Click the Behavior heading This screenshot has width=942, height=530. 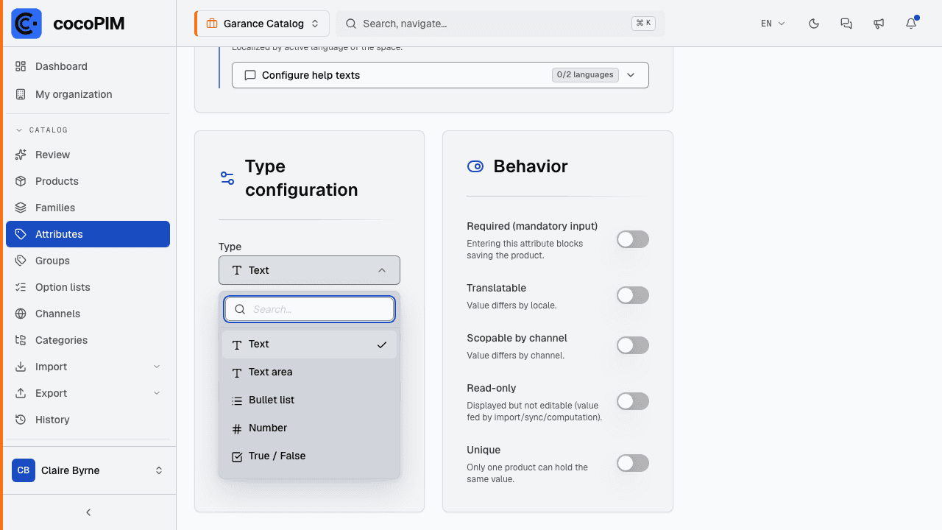pyautogui.click(x=531, y=166)
